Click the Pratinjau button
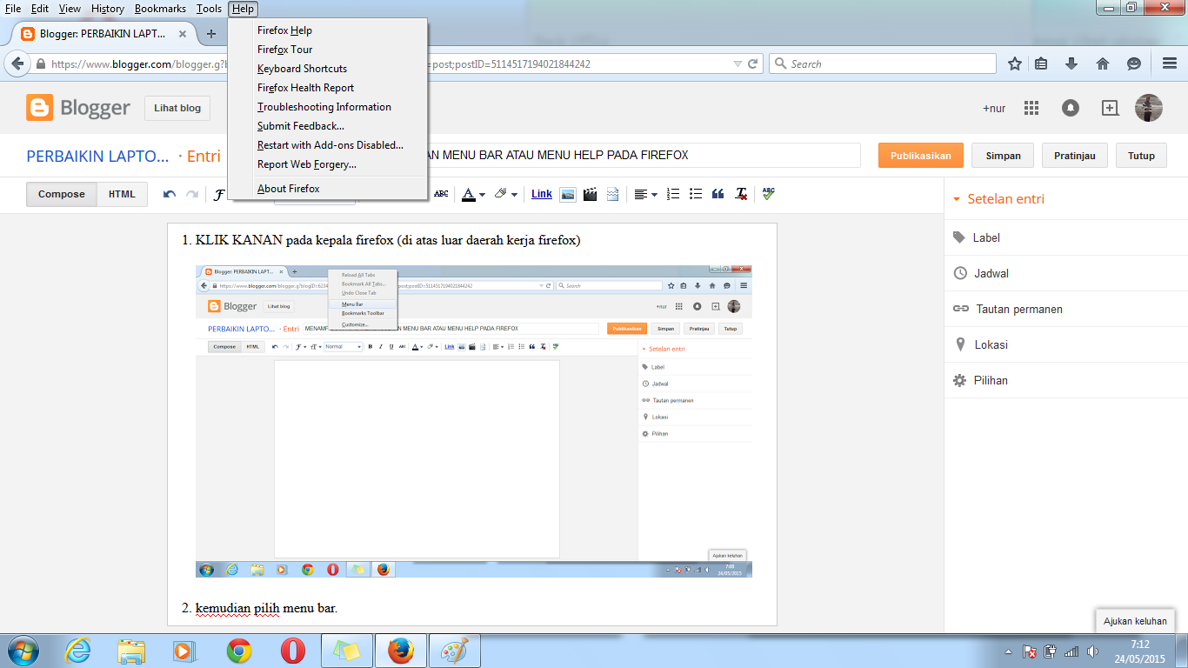This screenshot has height=668, width=1188. (x=1075, y=156)
